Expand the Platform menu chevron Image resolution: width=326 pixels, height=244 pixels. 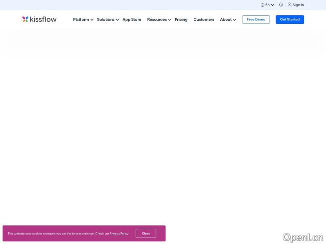click(92, 20)
